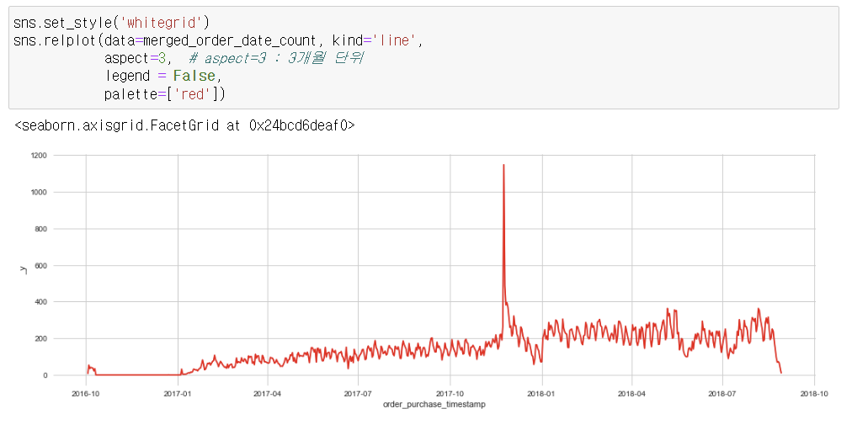
Task: Click the 2017-01 x-axis tick label
Action: 178,394
